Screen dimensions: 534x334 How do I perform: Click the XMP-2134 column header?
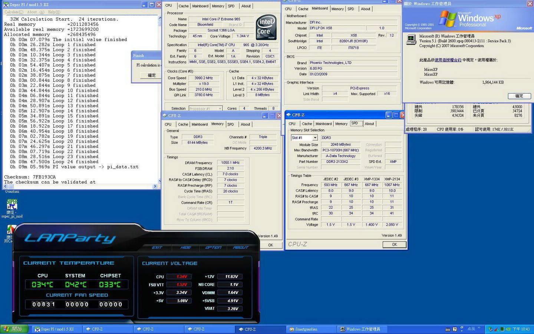pyautogui.click(x=392, y=179)
